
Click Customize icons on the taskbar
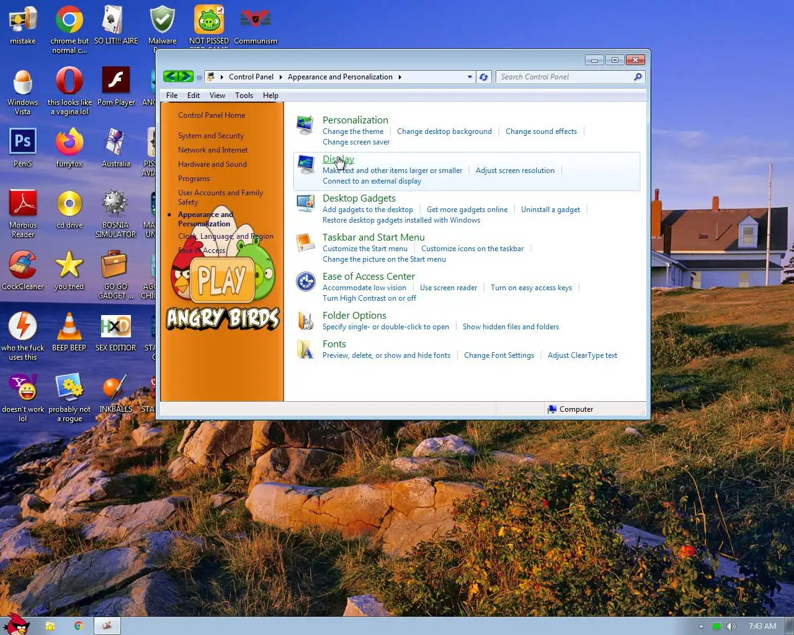coord(472,249)
